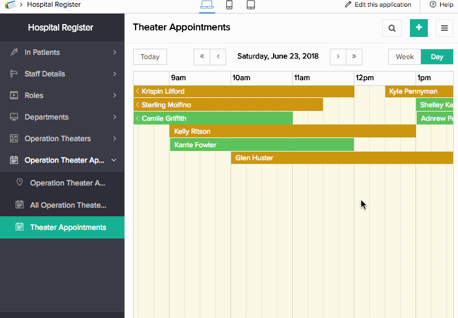Add new appointment with plus button

(419, 28)
